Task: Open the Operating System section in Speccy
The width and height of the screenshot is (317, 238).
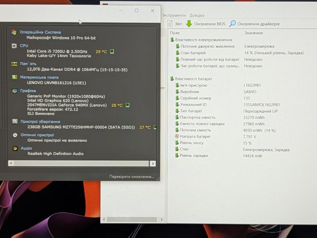Action: pyautogui.click(x=14, y=32)
